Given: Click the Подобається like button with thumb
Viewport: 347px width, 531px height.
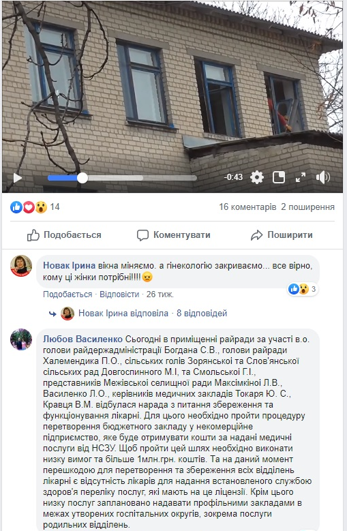Looking at the screenshot, I should (64, 235).
